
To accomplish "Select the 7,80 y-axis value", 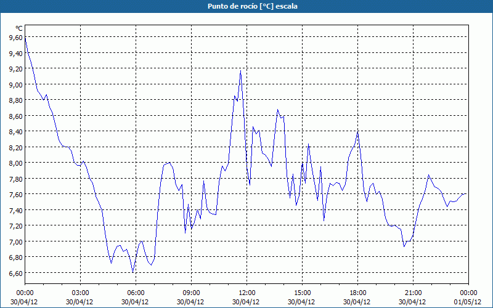I will 16,179.
